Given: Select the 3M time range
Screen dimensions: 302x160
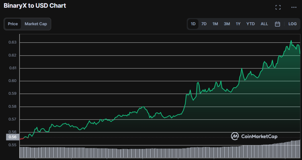Looking at the screenshot, I should coord(227,24).
